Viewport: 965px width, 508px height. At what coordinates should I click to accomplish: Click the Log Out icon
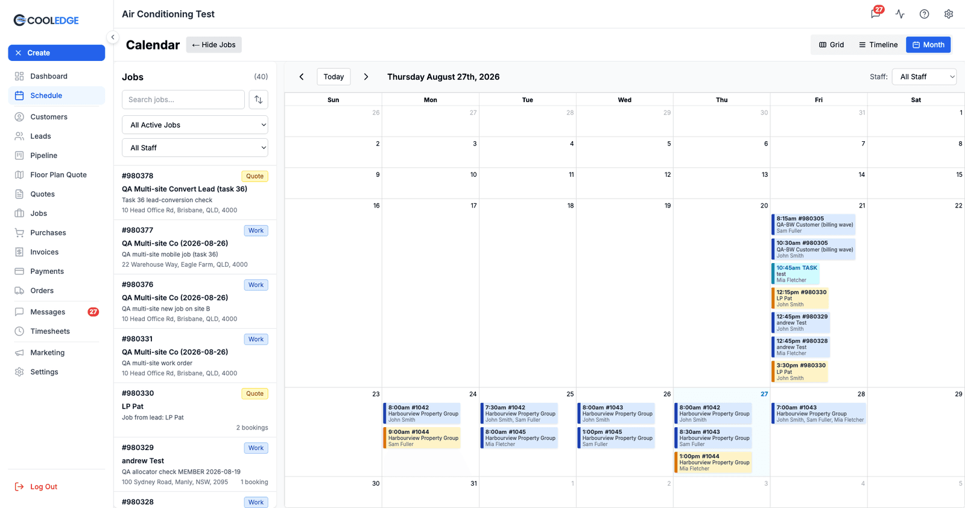pyautogui.click(x=19, y=487)
